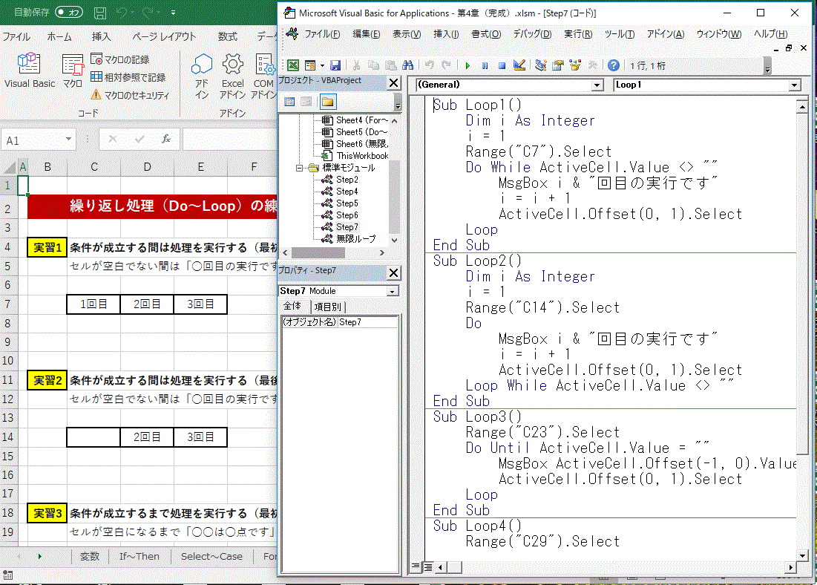The image size is (817, 585).
Task: Click the Reset stop icon
Action: [502, 65]
